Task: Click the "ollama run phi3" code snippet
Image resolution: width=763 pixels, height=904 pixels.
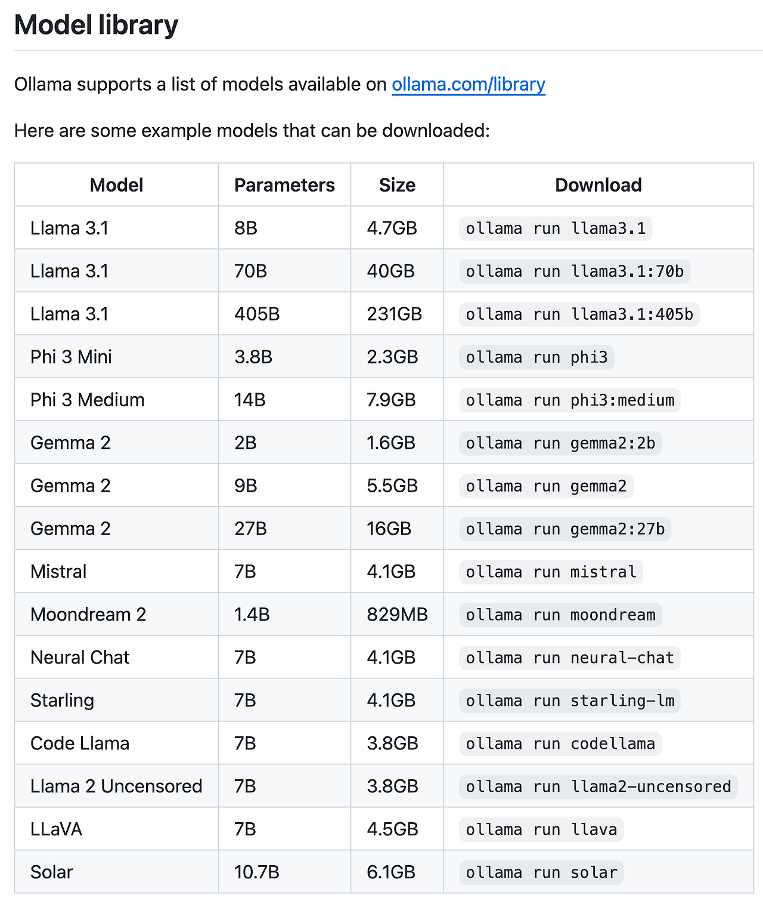Action: coord(536,357)
